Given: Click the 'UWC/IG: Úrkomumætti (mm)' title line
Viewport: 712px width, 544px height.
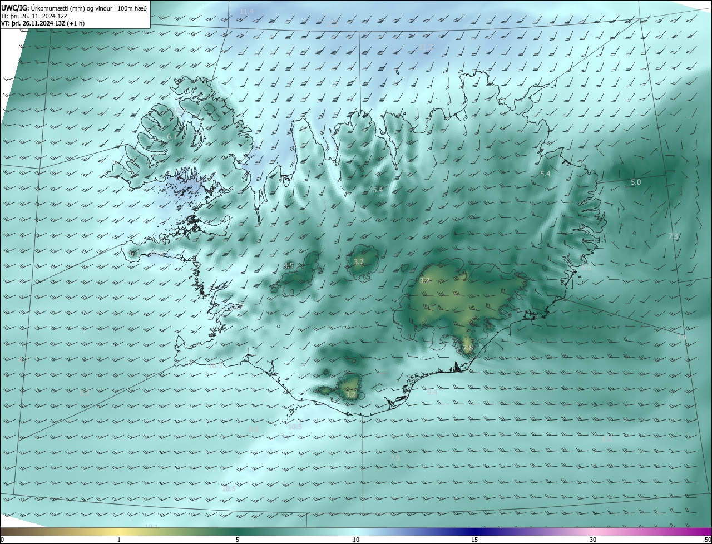Looking at the screenshot, I should pos(74,8).
